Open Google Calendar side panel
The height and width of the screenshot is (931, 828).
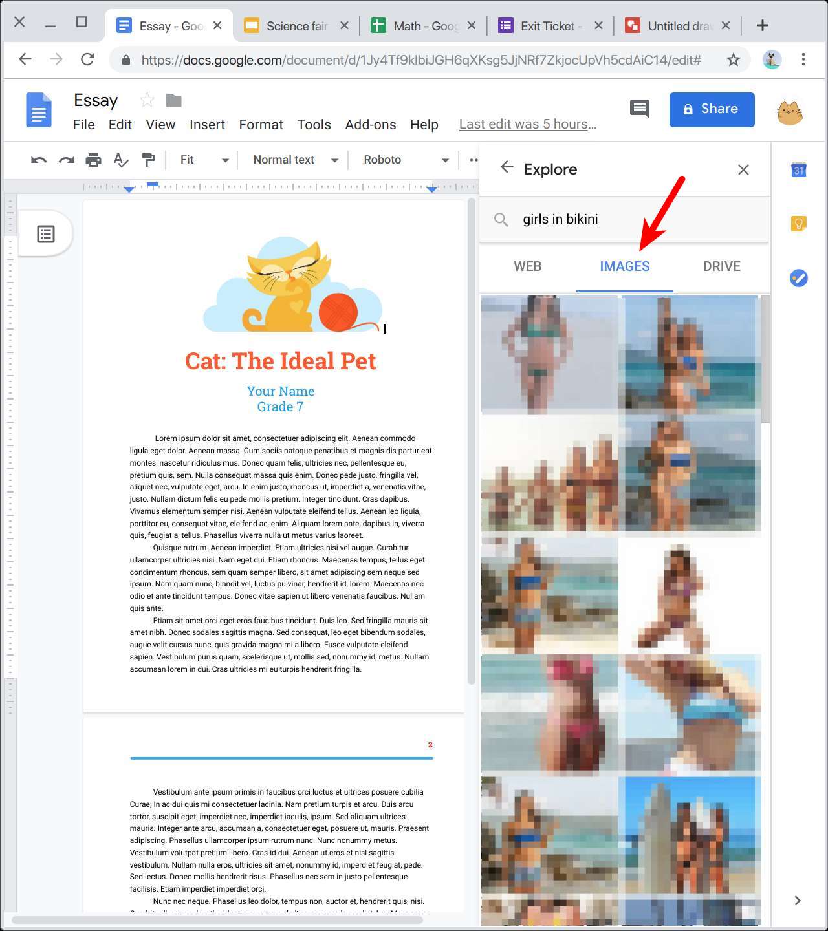pos(799,170)
